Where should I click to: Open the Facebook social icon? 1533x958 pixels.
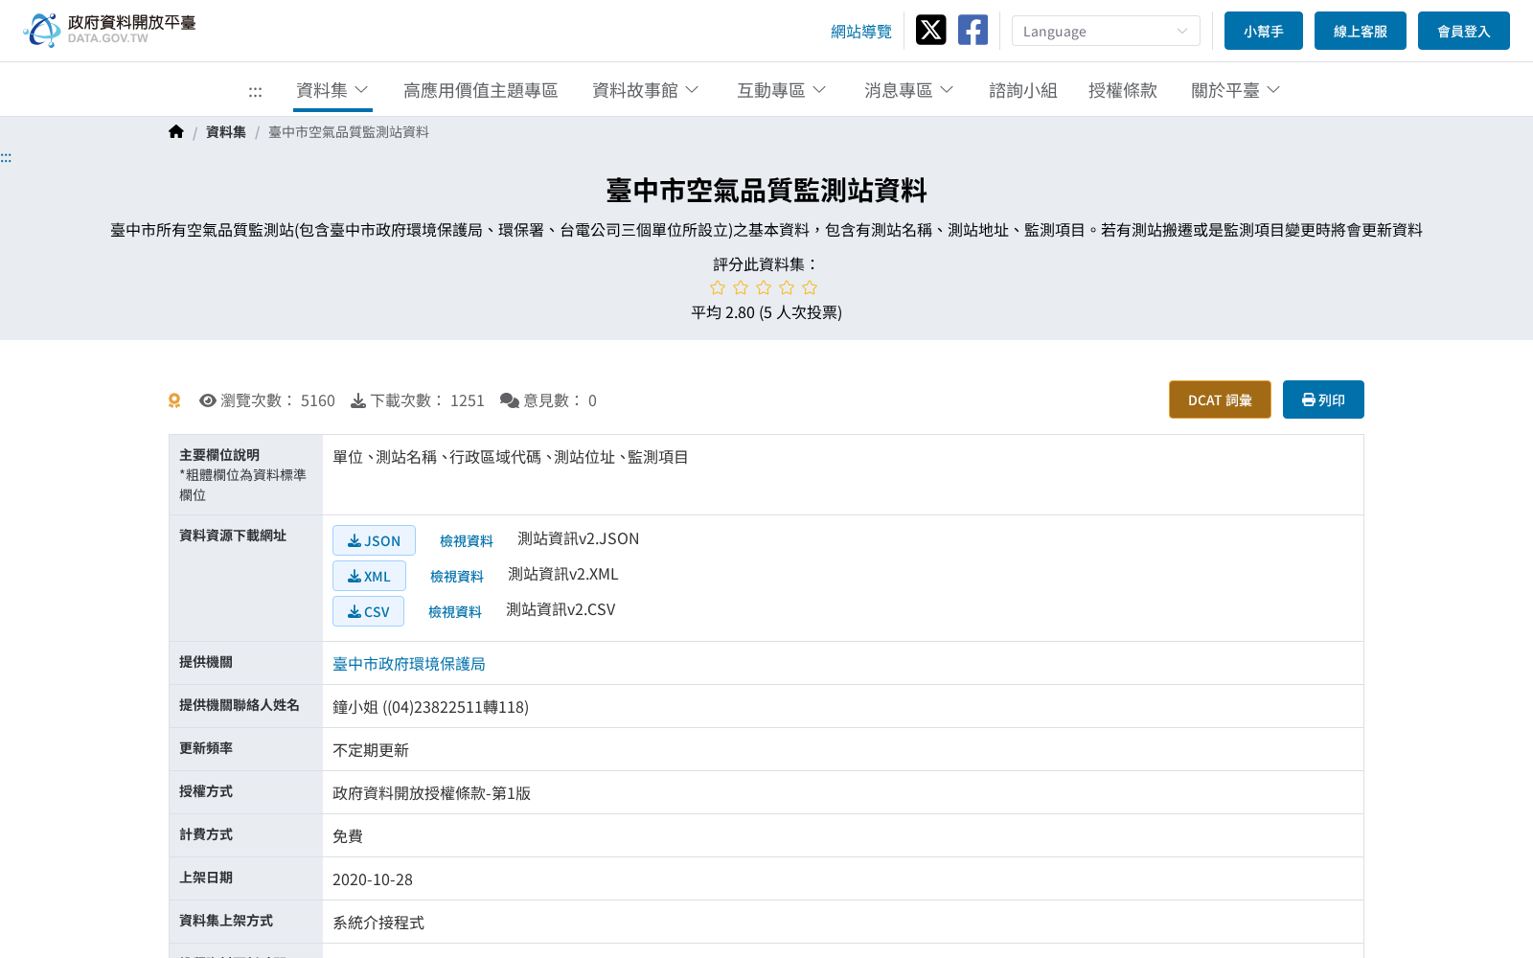pos(972,30)
